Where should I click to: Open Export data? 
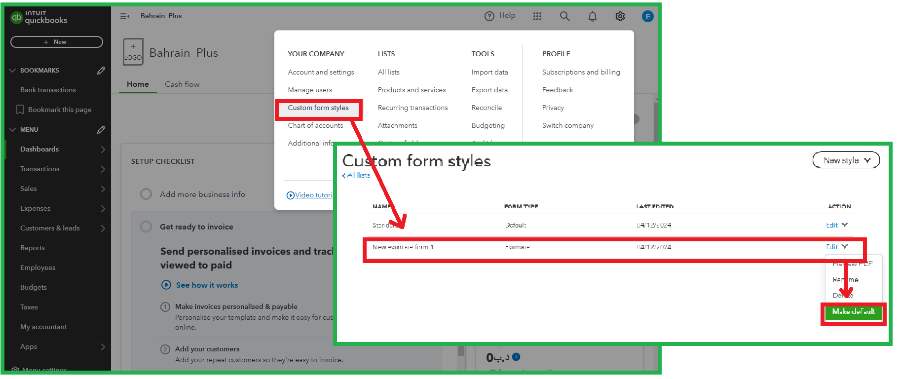489,90
